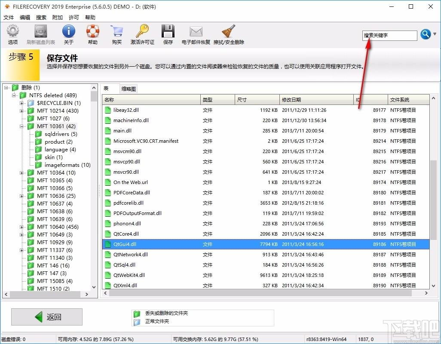Click the 返回 back button

tap(47, 317)
